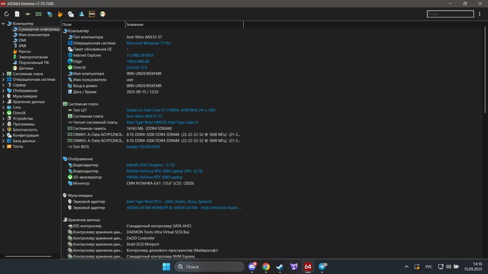Open Intel(R) UHD Graphics (1 ГБ) link
488x274 pixels.
[x=151, y=165]
